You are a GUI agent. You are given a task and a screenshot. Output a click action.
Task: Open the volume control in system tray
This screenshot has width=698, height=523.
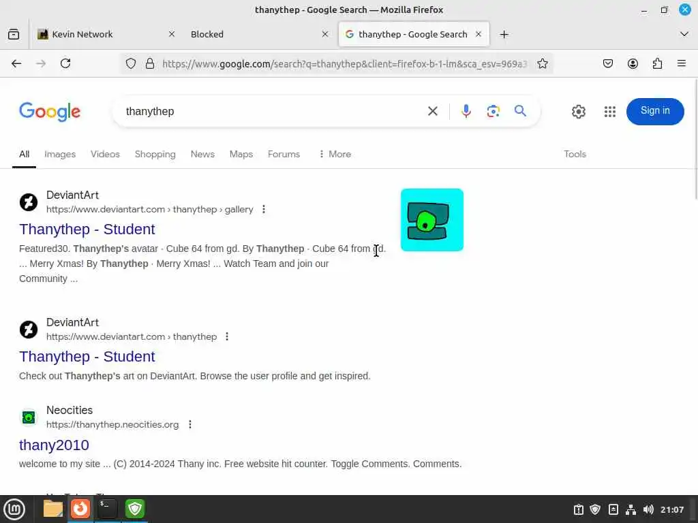(x=648, y=509)
